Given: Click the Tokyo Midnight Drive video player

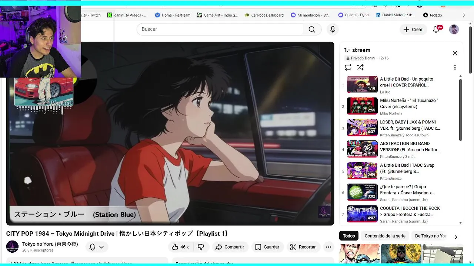Looking at the screenshot, I should pyautogui.click(x=170, y=133).
